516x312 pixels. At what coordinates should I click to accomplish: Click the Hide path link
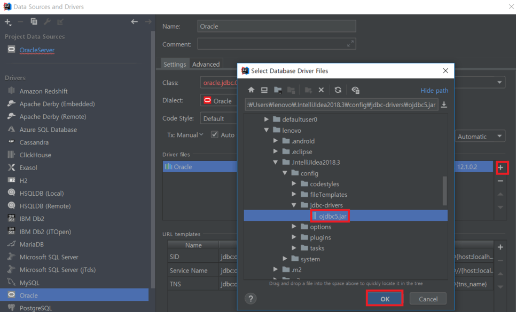pos(434,91)
